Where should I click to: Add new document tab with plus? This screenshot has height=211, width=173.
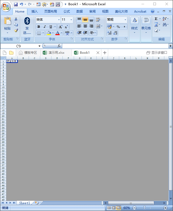105,53
